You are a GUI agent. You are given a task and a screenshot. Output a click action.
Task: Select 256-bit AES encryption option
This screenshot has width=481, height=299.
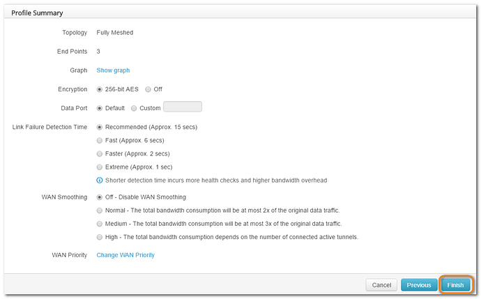[100, 89]
